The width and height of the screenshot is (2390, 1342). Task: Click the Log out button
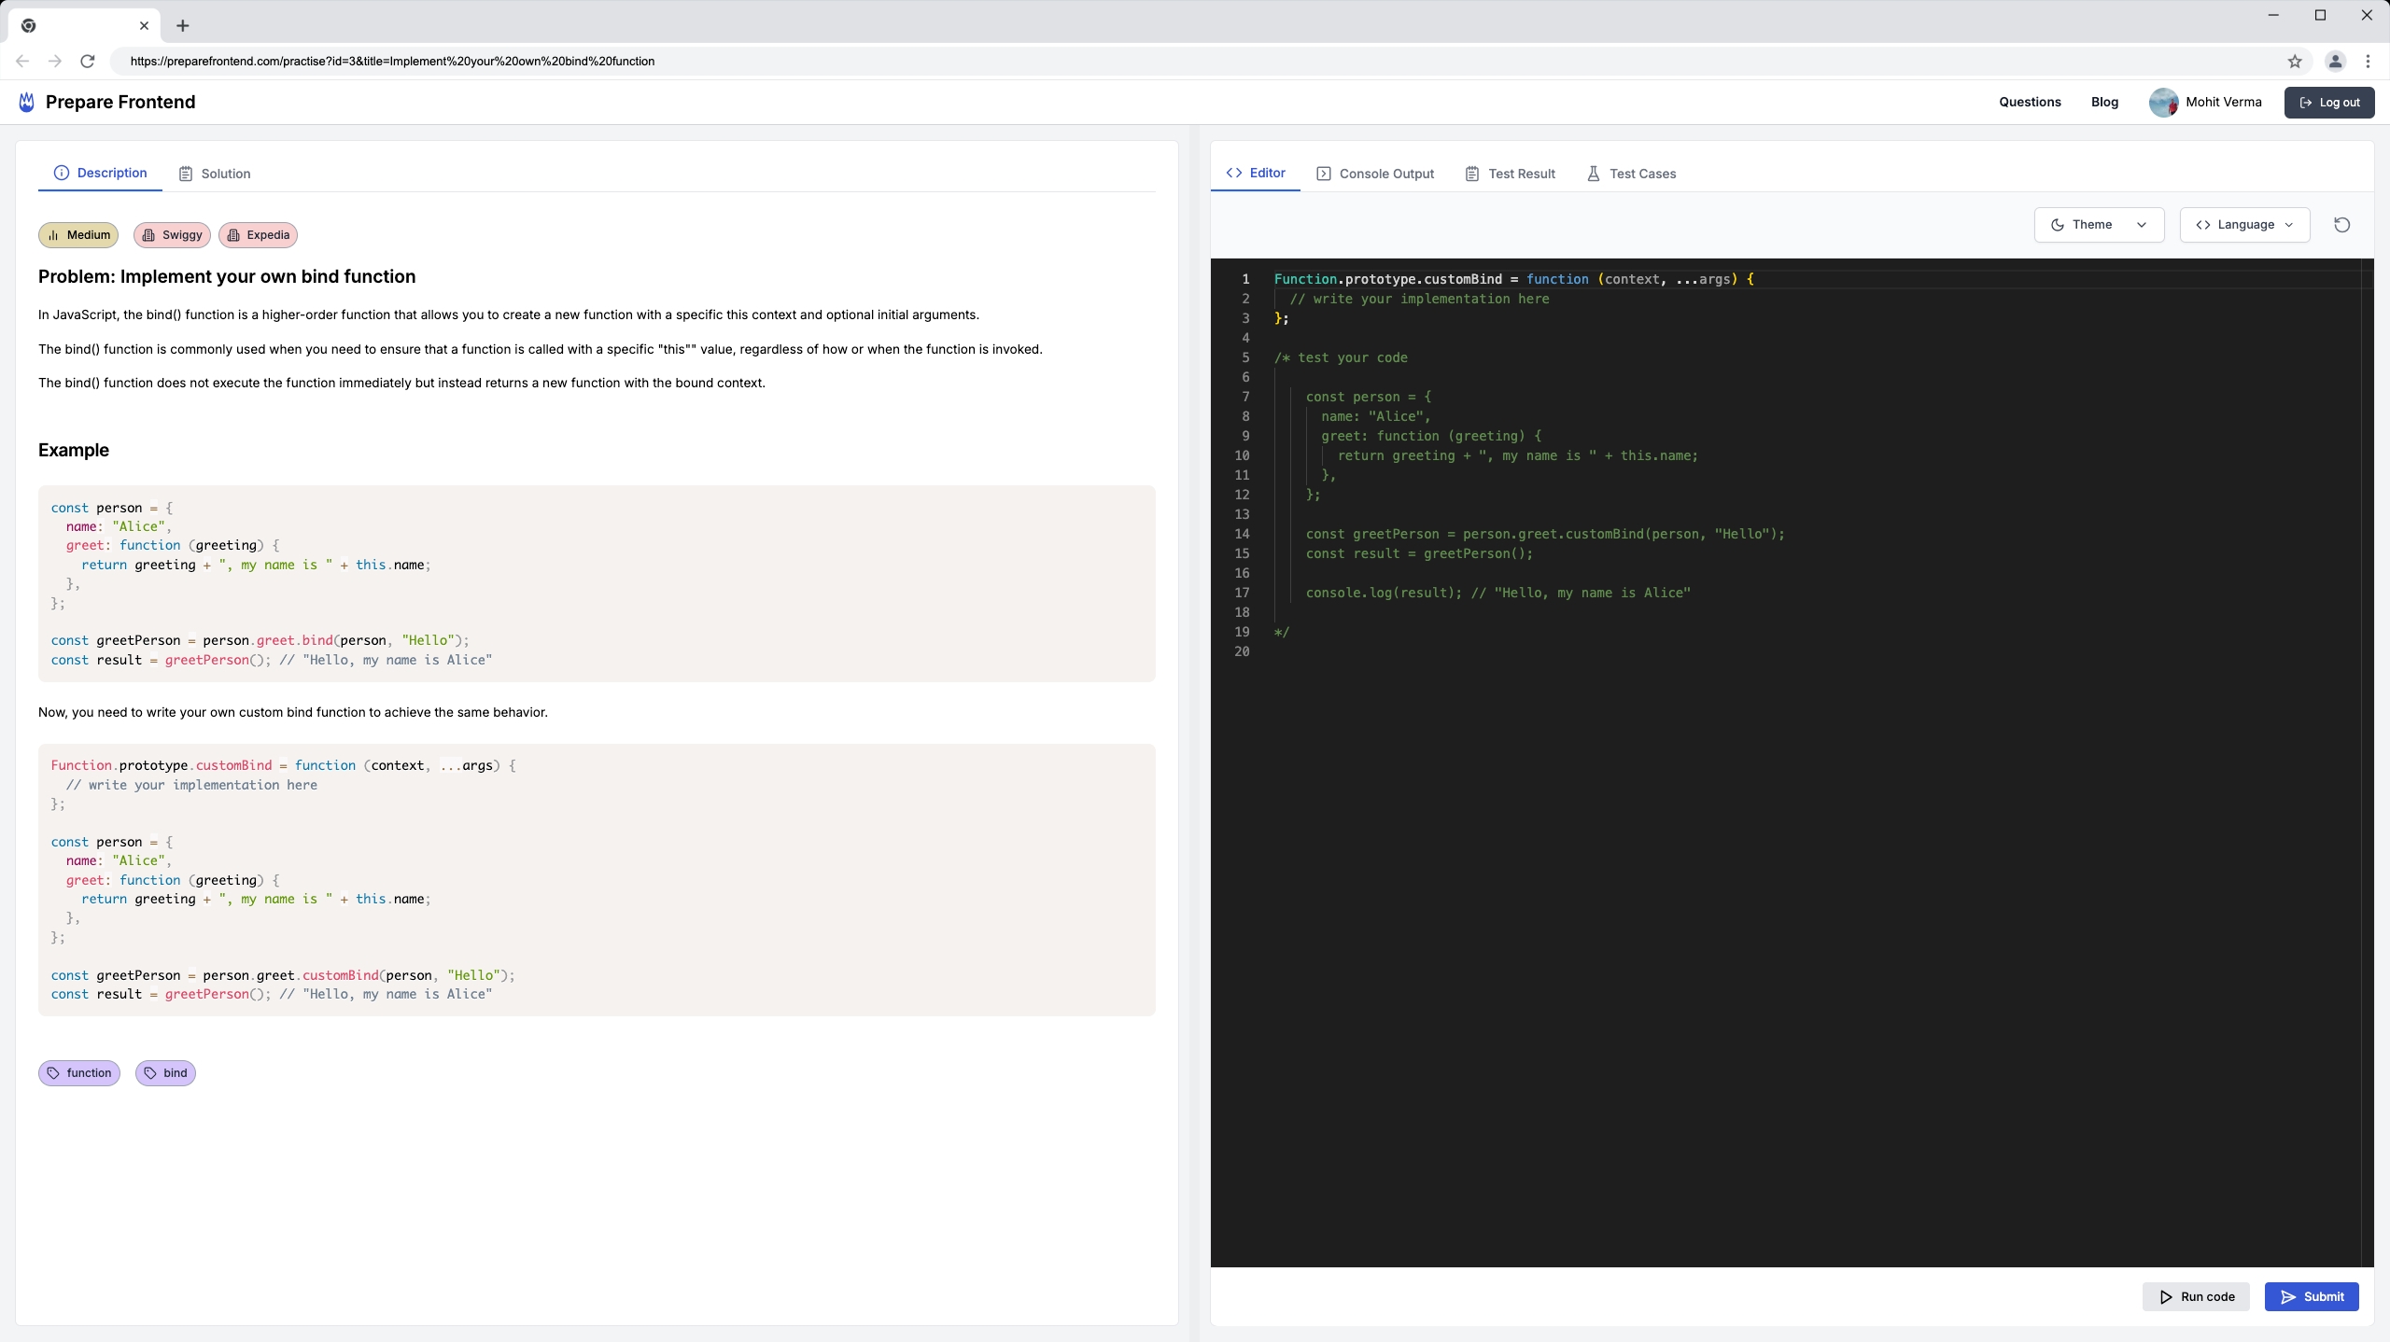[2327, 102]
